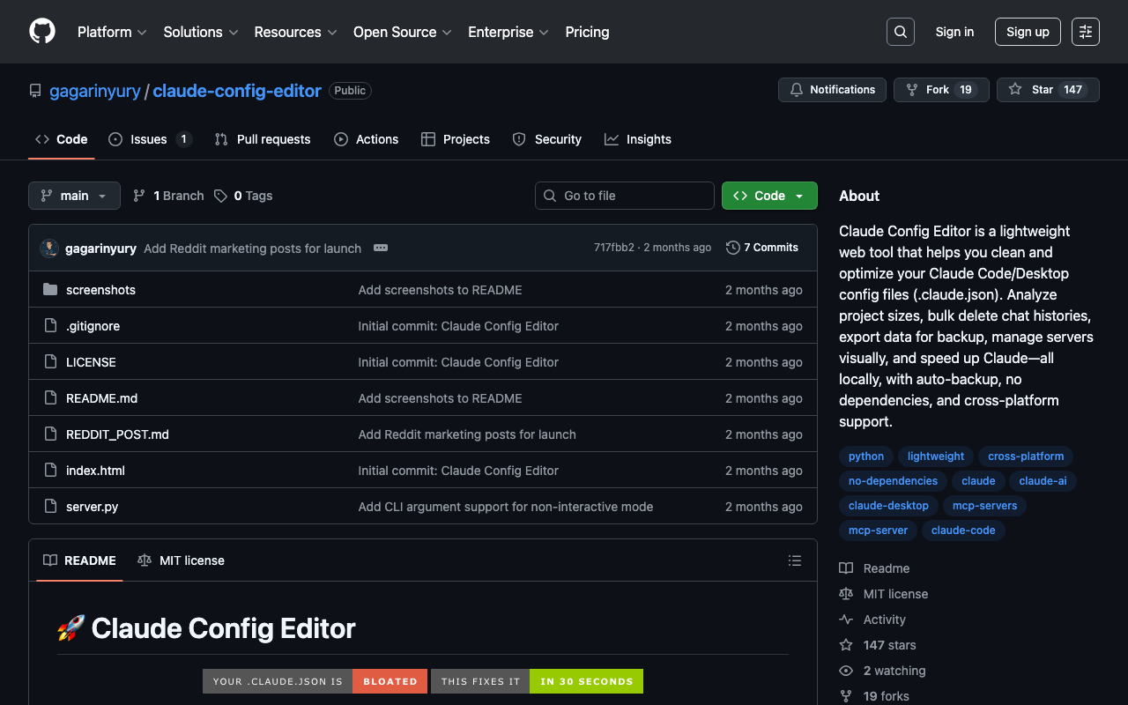This screenshot has height=705, width=1128.
Task: Toggle Notifications for this repository
Action: click(832, 90)
